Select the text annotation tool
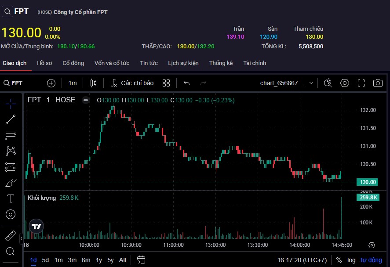Viewport: 390px width, 267px height. click(11, 198)
